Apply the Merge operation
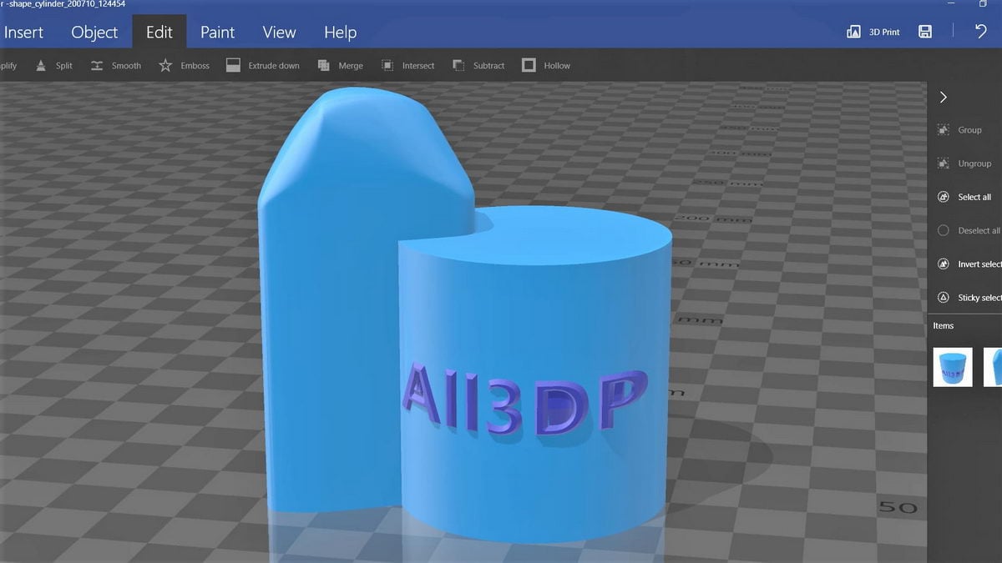The image size is (1002, 563). pyautogui.click(x=341, y=65)
